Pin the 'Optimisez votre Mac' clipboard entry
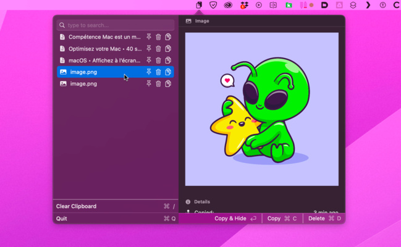Image resolution: width=401 pixels, height=247 pixels. click(x=149, y=49)
